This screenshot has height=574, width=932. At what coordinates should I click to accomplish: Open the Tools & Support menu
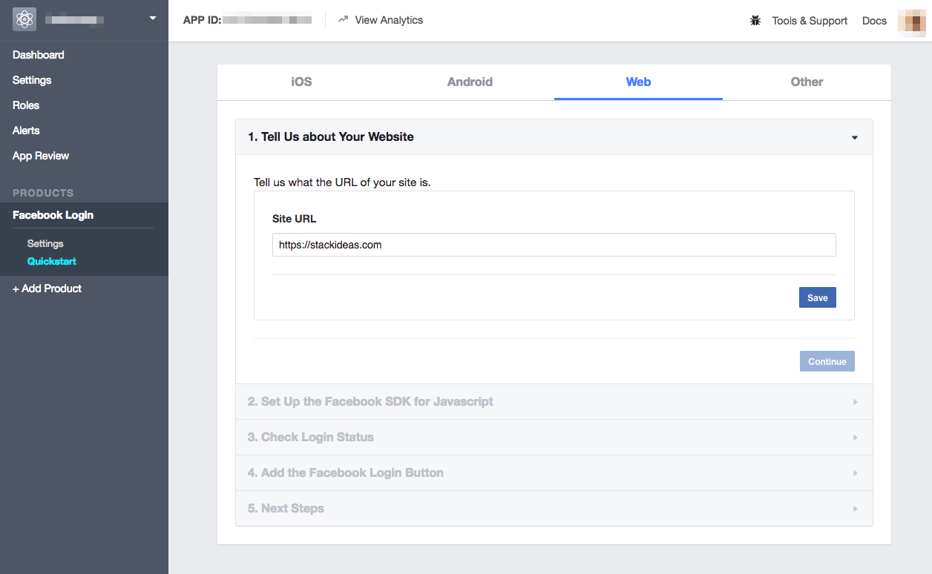point(810,21)
